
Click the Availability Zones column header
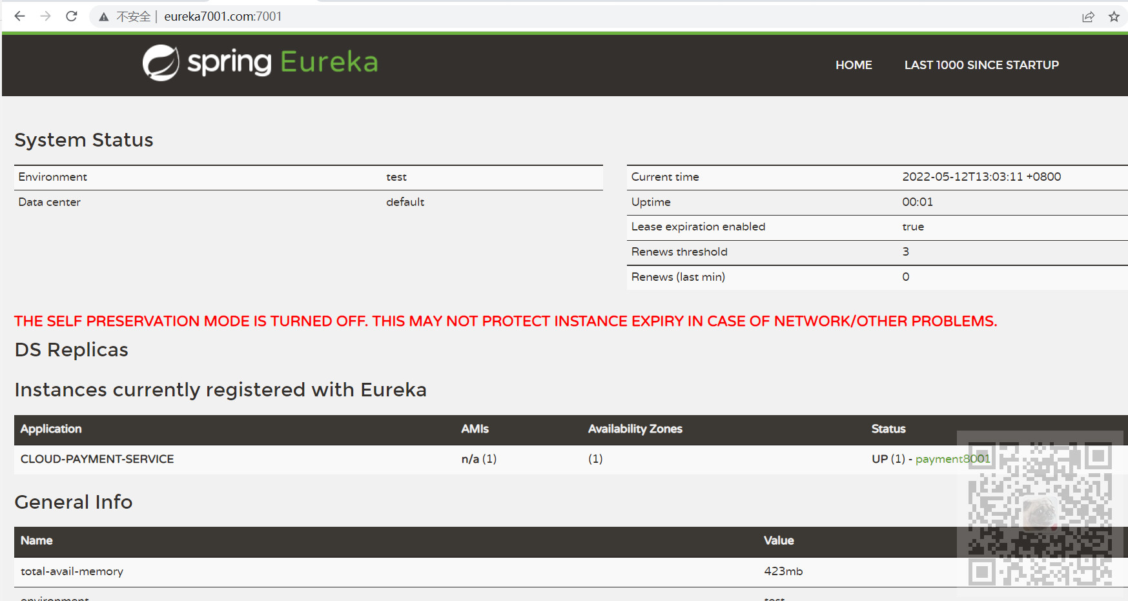[635, 429]
